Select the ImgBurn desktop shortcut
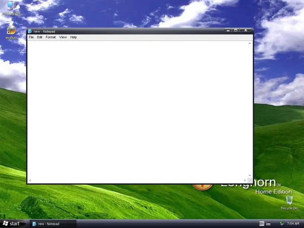Screen dimensions: 304x228 12,33
